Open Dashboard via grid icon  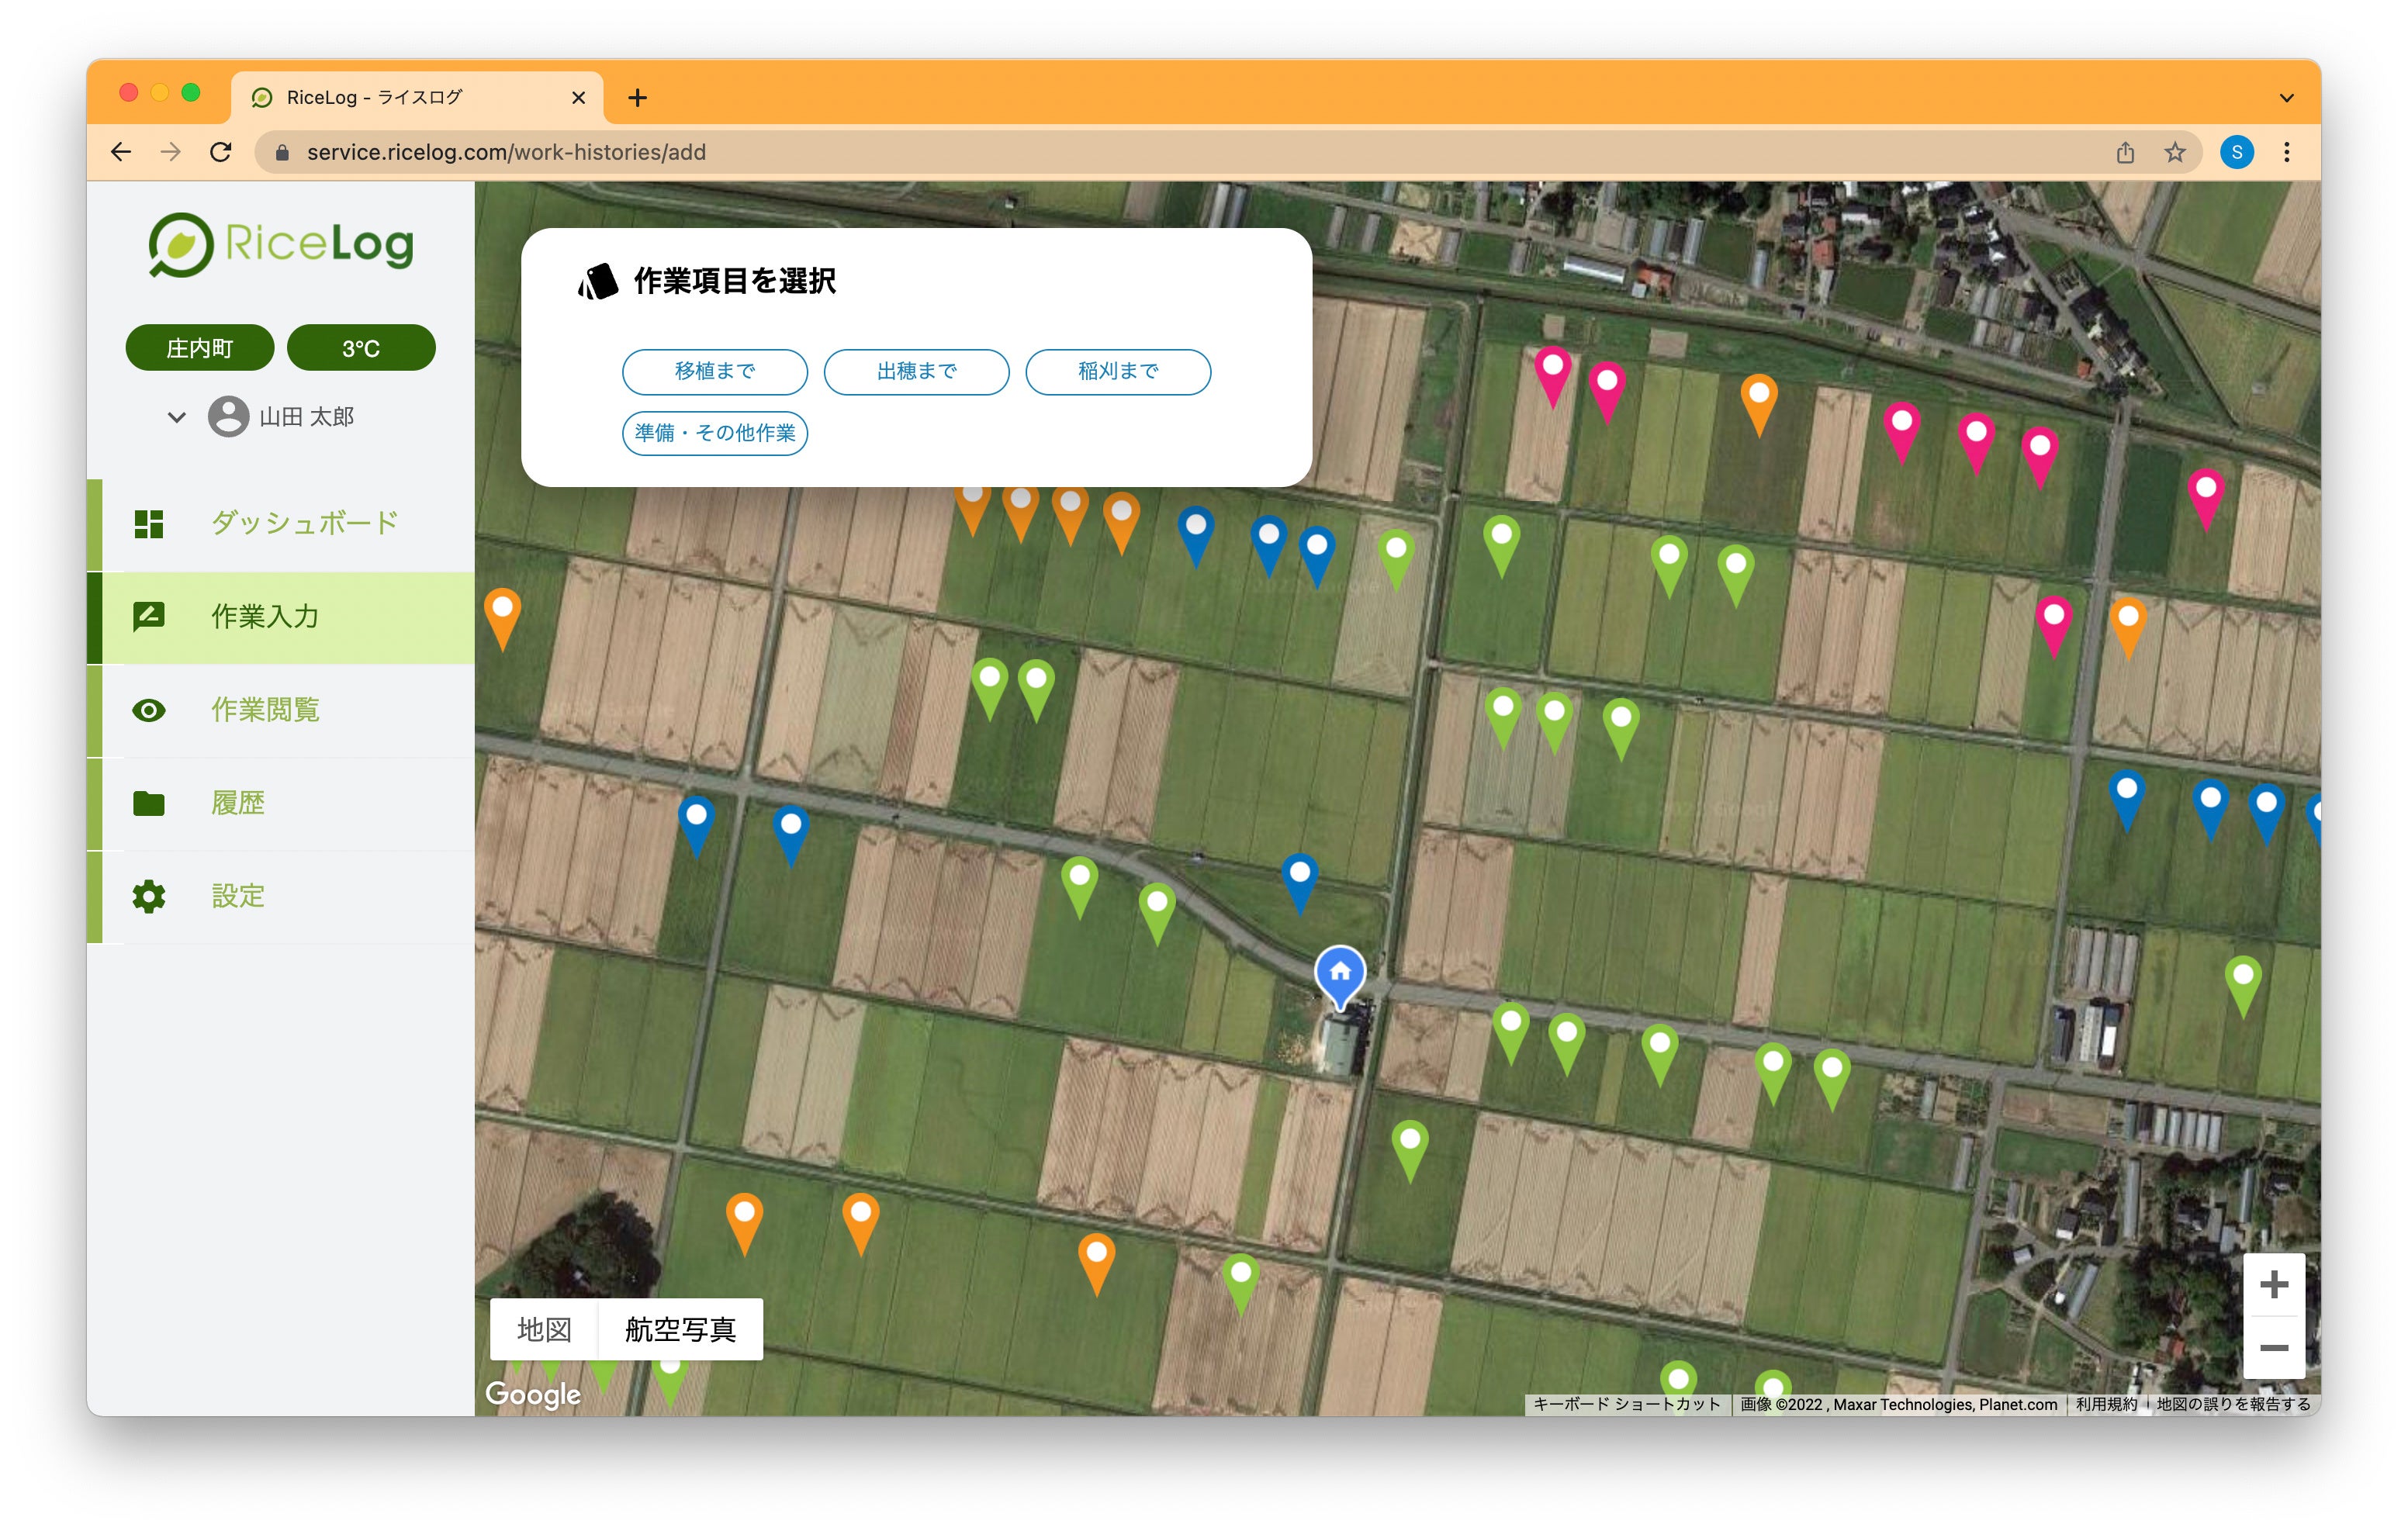[x=149, y=523]
